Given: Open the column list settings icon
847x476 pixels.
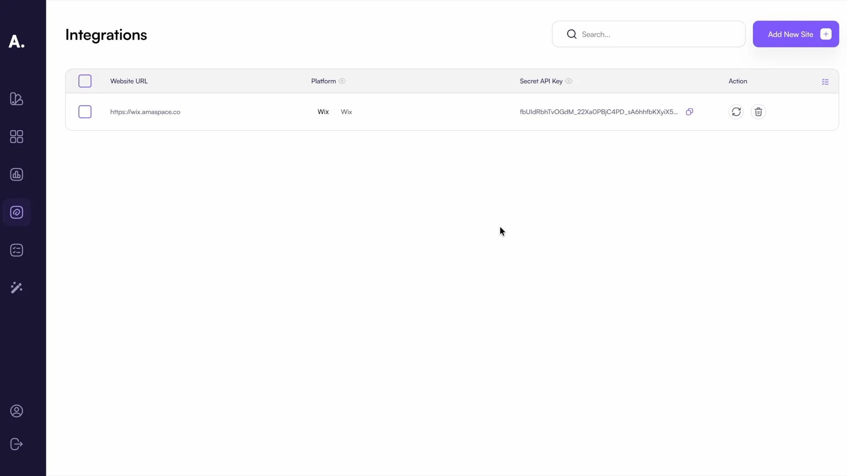Looking at the screenshot, I should click(825, 82).
